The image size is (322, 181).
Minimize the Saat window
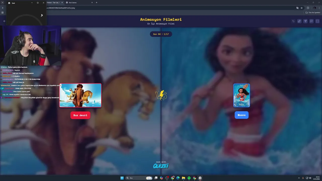[x=32, y=3]
